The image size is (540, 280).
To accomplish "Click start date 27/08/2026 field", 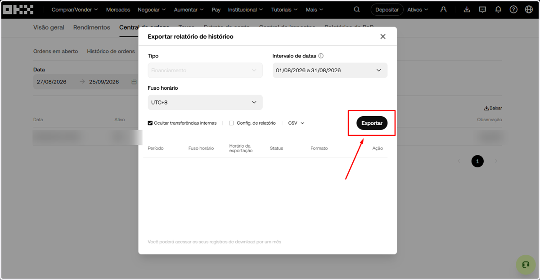I will [52, 82].
